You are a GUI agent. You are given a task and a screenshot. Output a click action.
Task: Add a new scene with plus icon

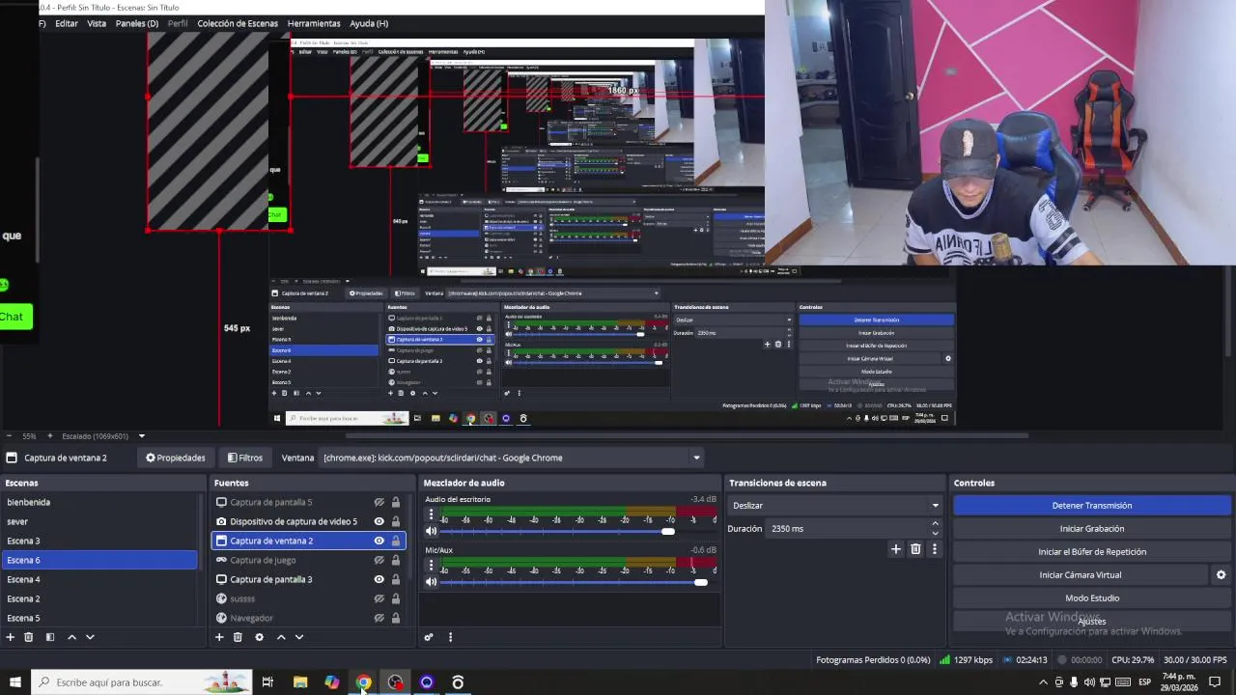[11, 637]
